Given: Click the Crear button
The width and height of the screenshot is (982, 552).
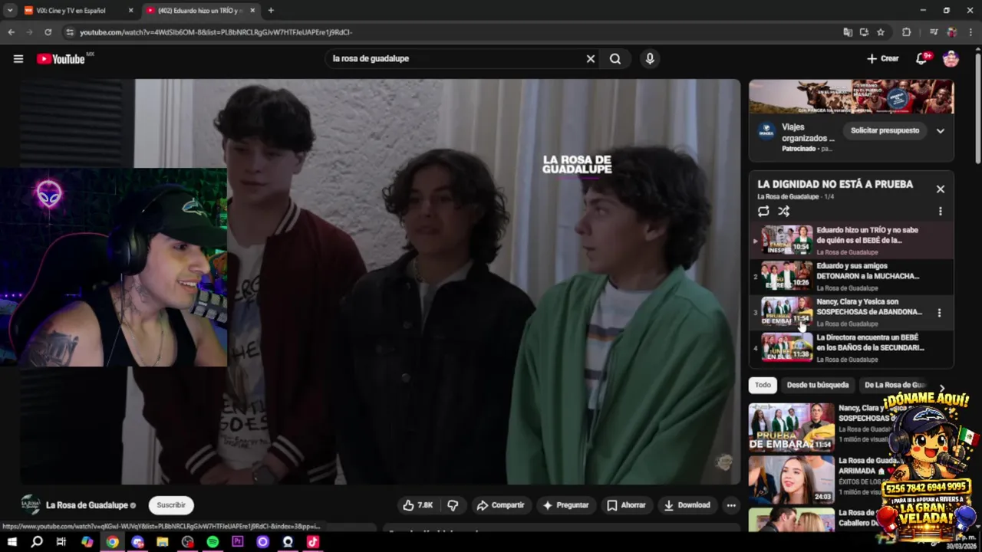Looking at the screenshot, I should (882, 59).
